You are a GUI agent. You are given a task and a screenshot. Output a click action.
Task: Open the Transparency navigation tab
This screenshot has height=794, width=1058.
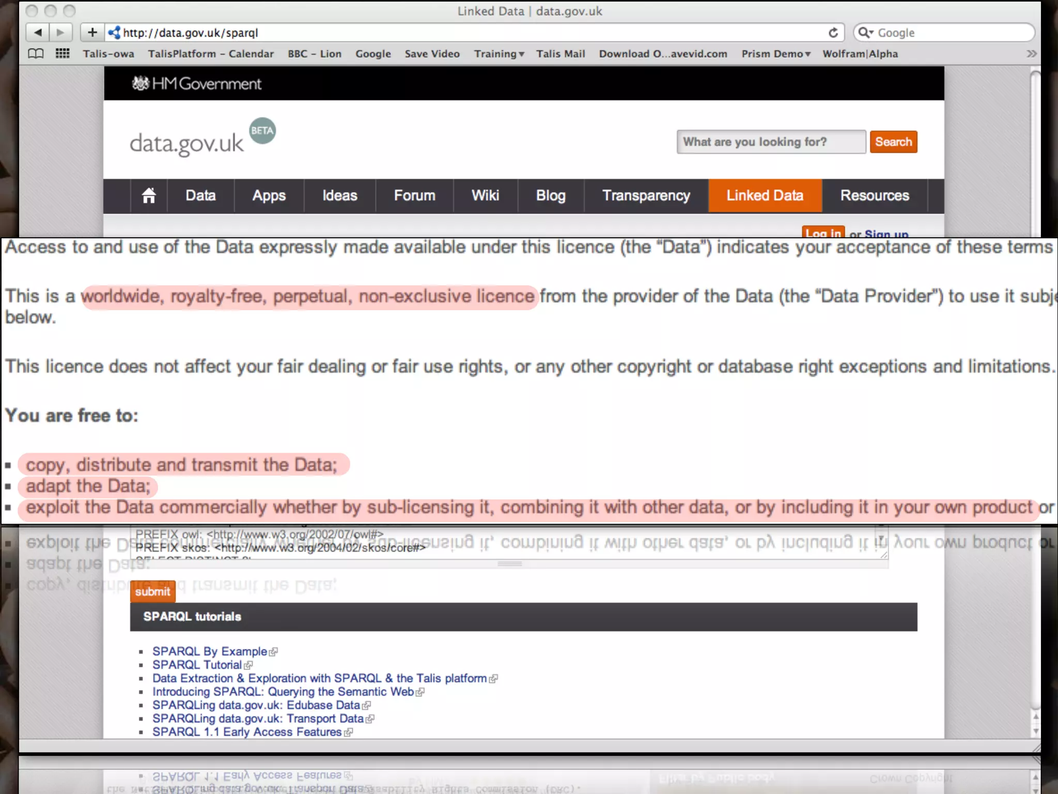pyautogui.click(x=646, y=195)
